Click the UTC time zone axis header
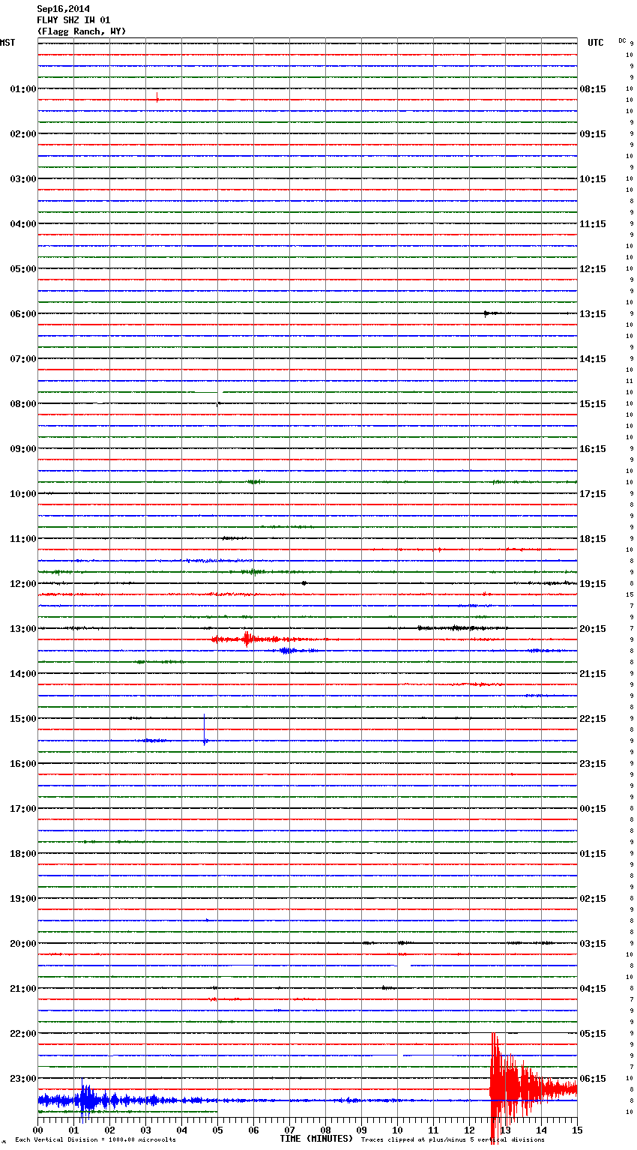 [595, 43]
